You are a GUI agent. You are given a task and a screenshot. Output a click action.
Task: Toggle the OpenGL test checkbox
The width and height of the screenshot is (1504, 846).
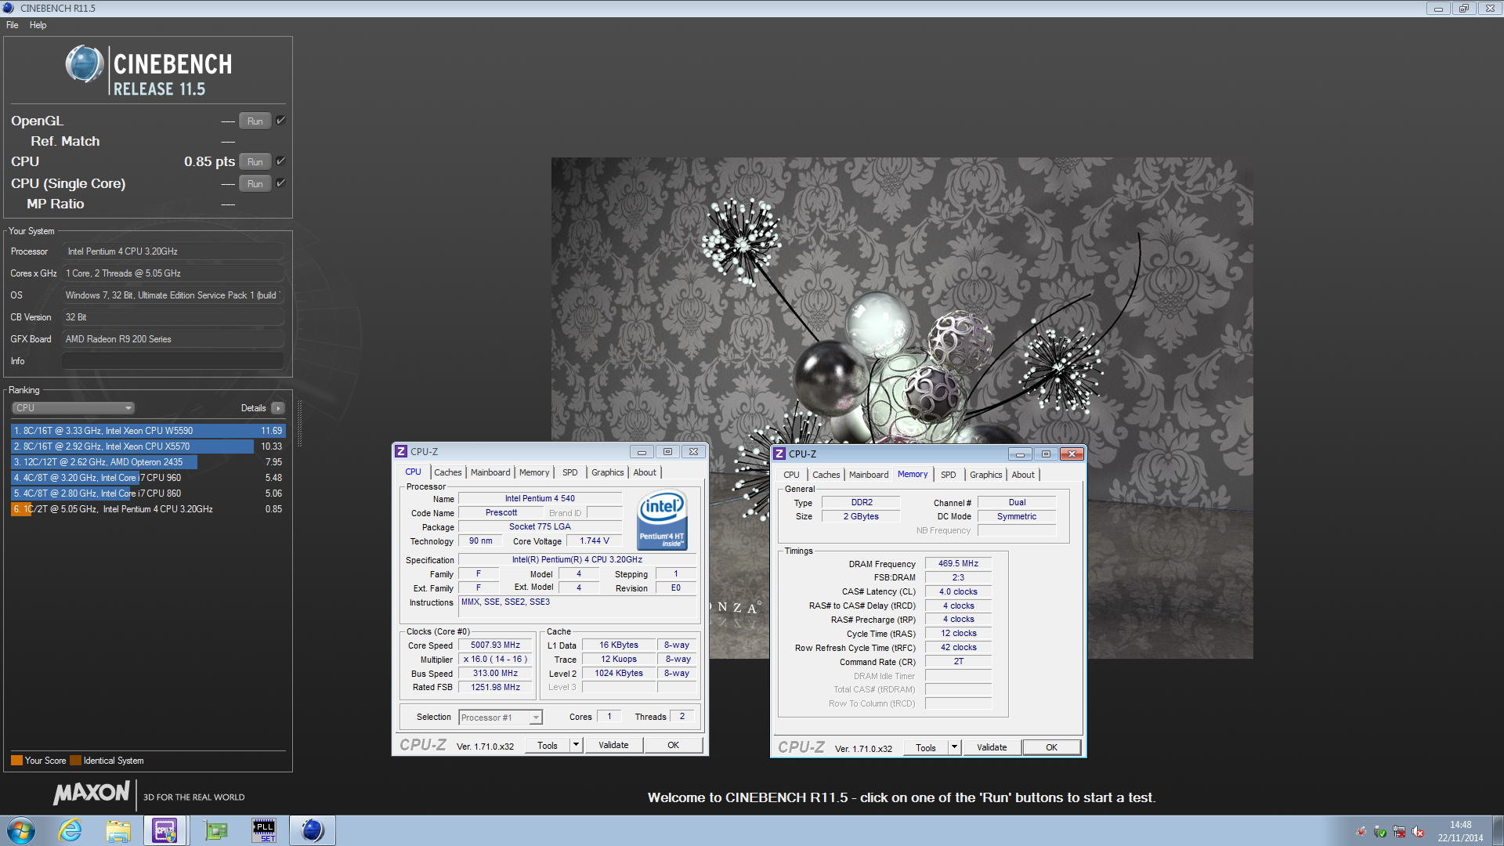(x=281, y=121)
